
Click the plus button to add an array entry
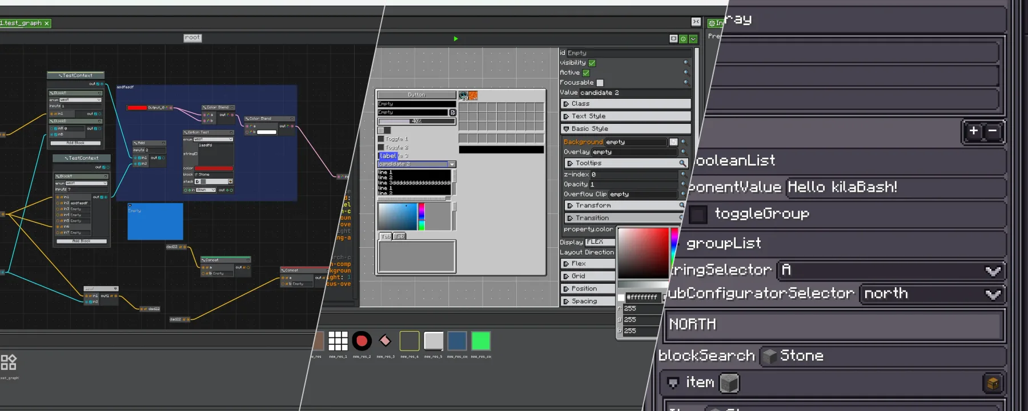pyautogui.click(x=974, y=131)
